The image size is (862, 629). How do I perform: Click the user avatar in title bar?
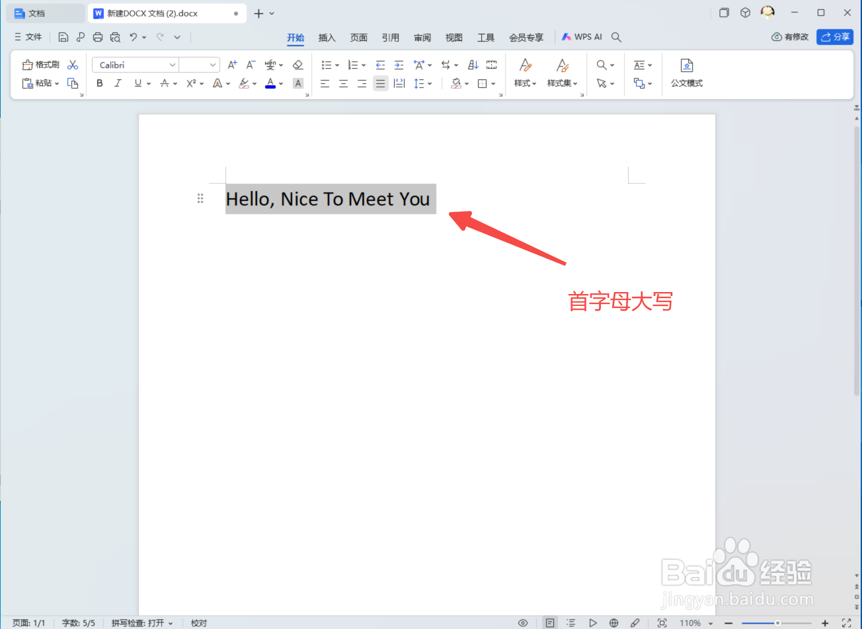click(x=767, y=12)
